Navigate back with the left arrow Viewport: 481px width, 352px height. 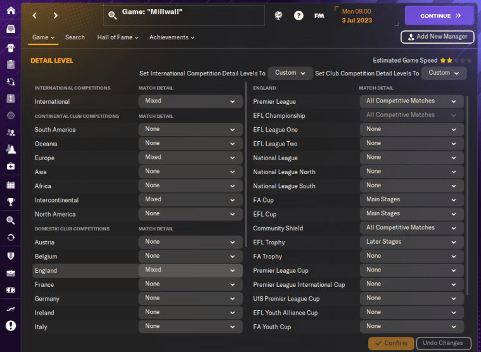coord(35,15)
